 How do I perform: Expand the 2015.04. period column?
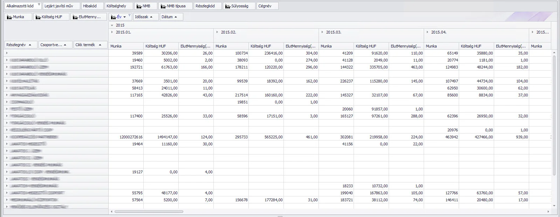pyautogui.click(x=428, y=32)
